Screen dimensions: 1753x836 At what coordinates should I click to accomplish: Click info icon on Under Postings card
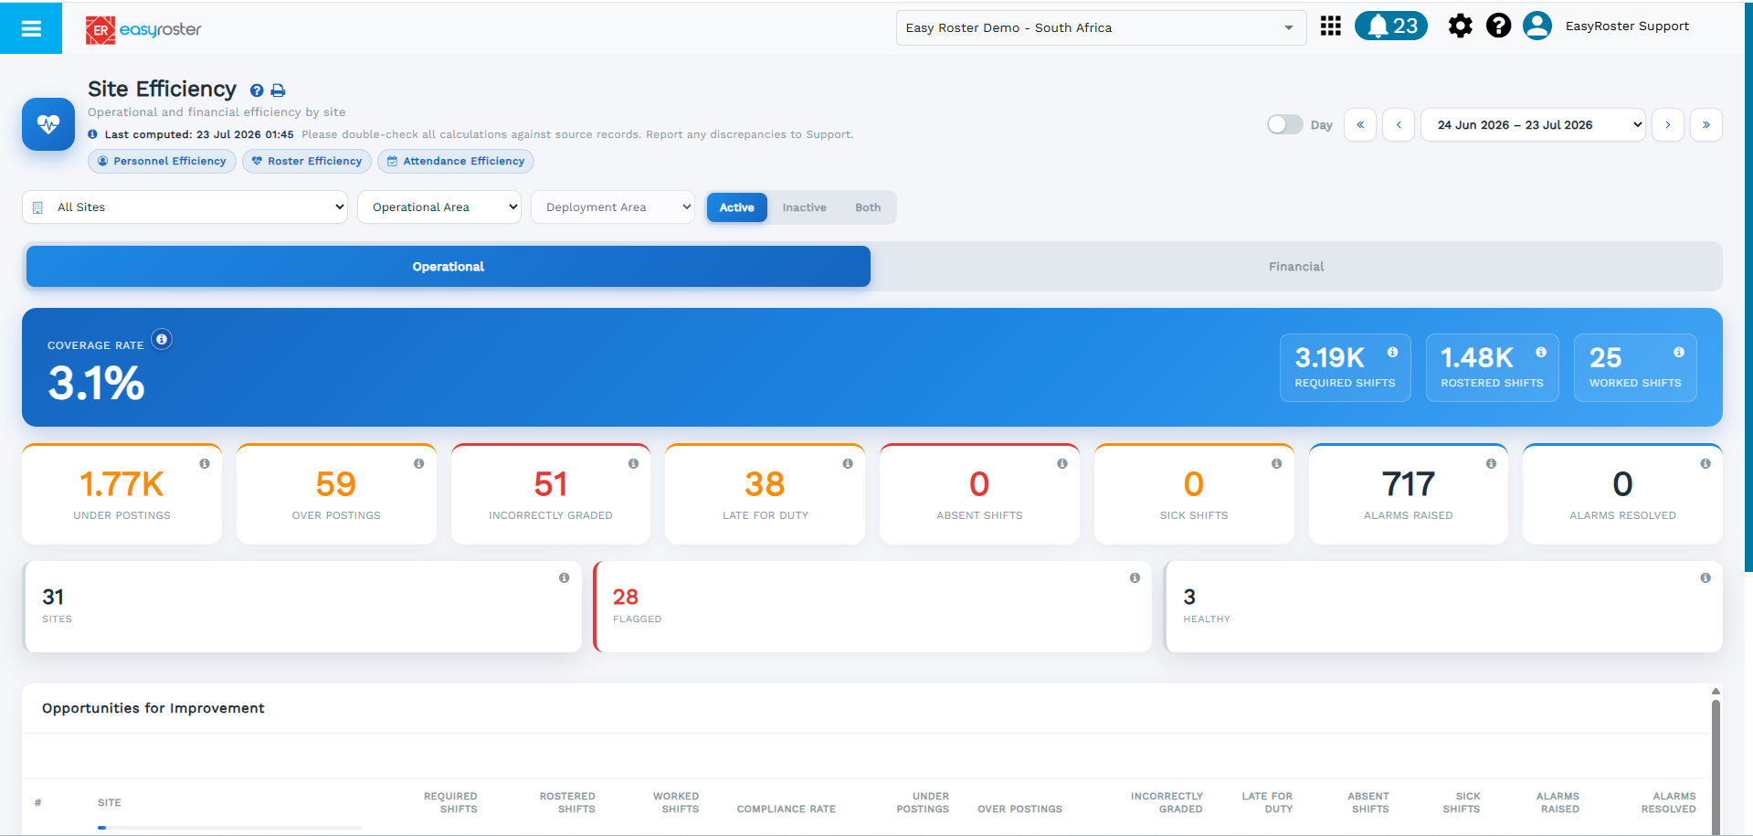[205, 463]
